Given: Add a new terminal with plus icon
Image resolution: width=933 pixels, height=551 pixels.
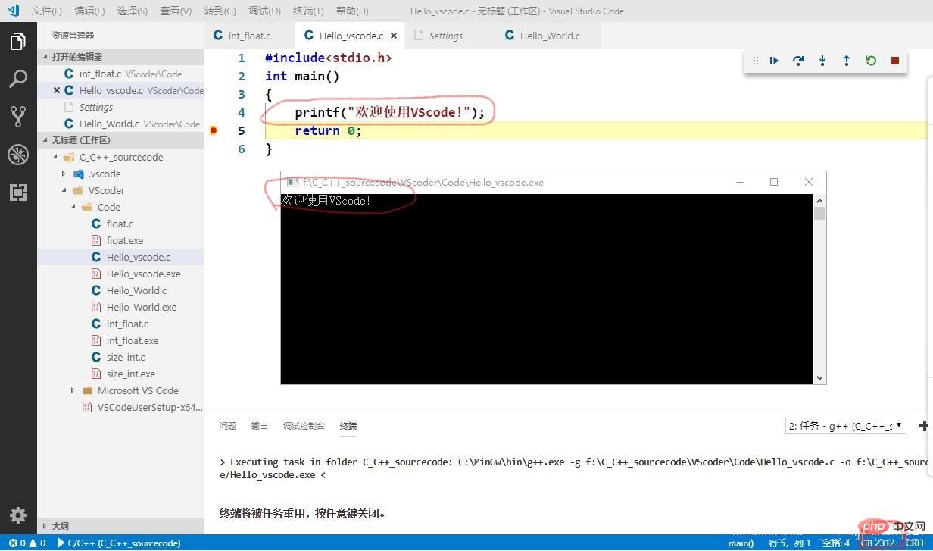Looking at the screenshot, I should pos(923,426).
